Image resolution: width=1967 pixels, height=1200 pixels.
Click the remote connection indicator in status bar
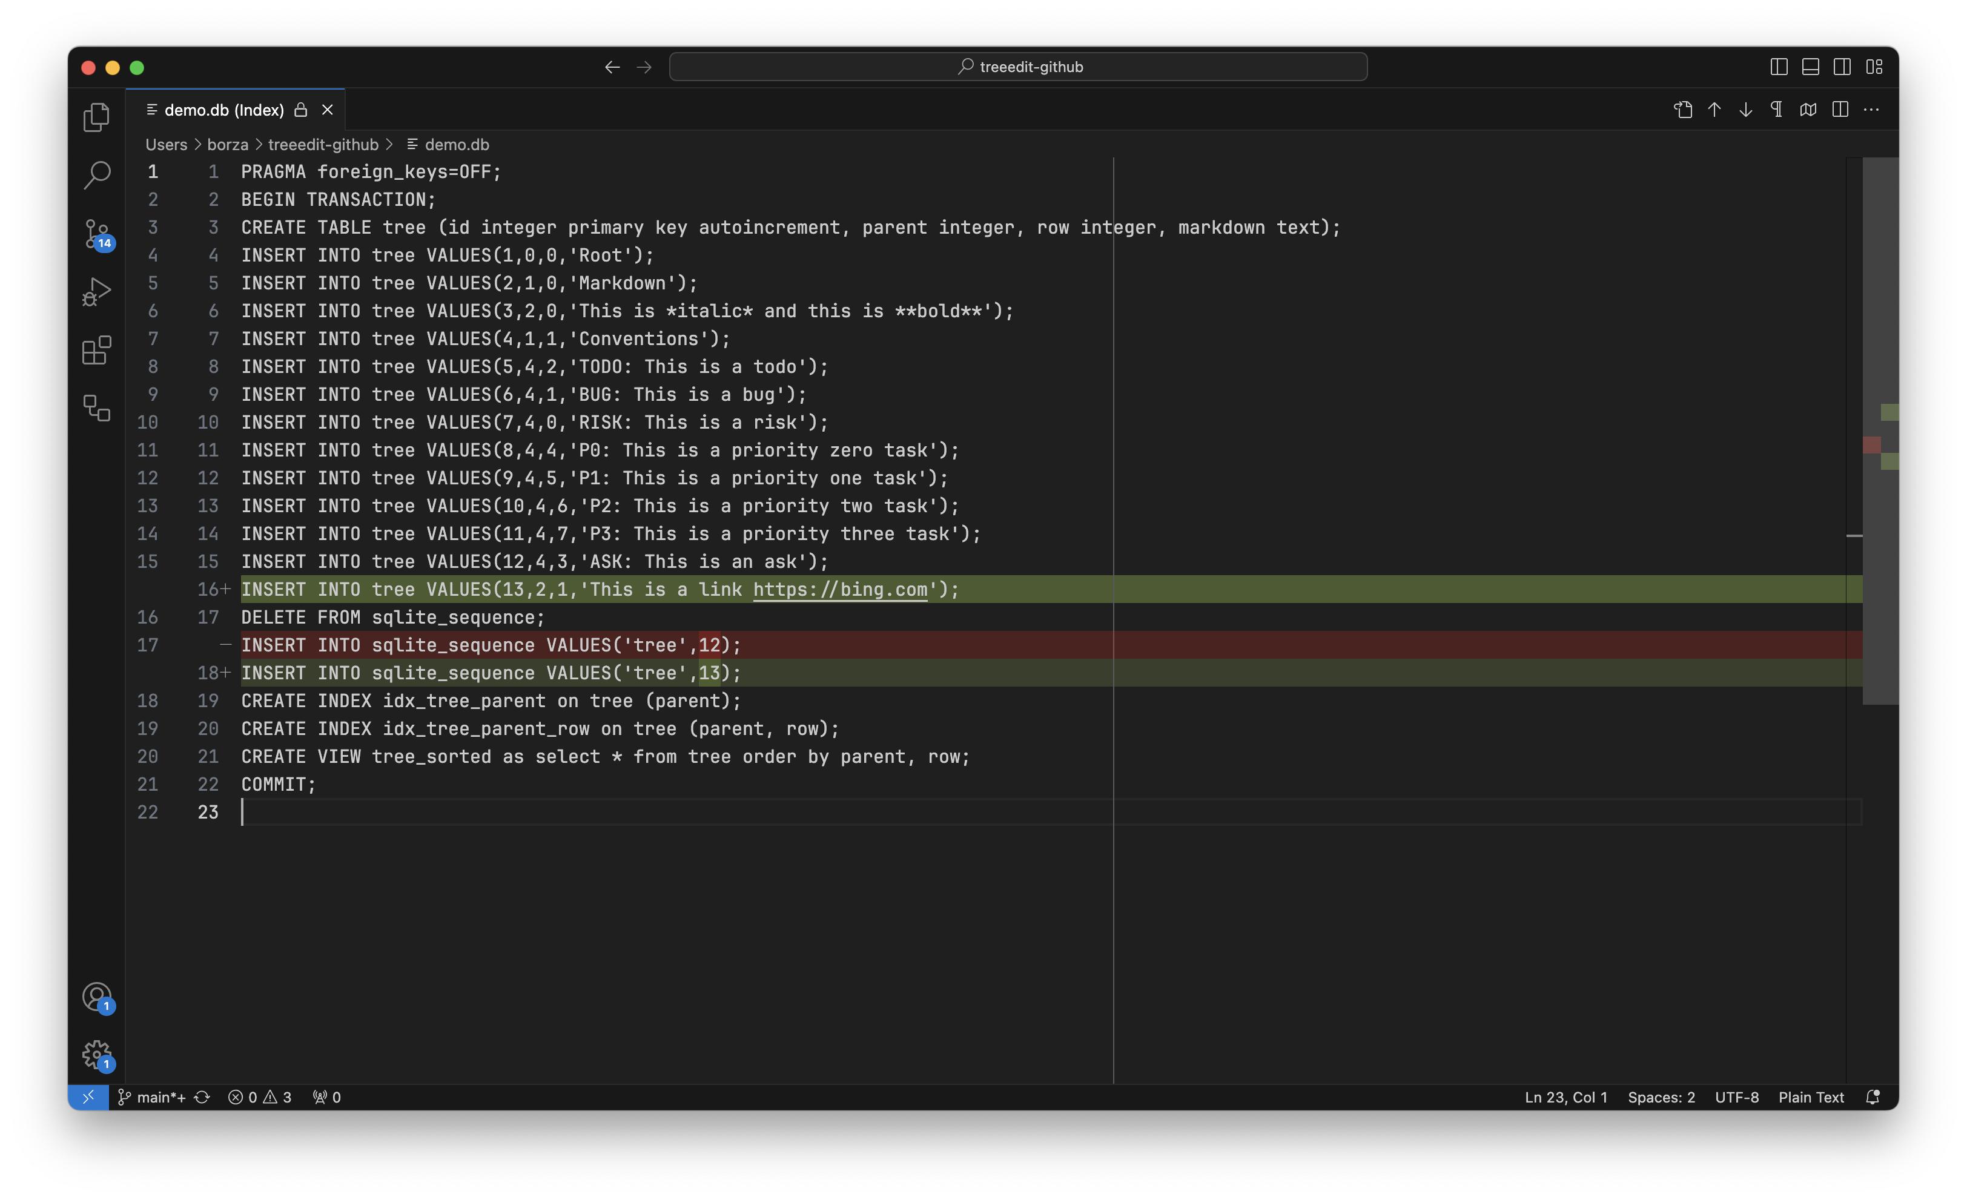pos(88,1097)
